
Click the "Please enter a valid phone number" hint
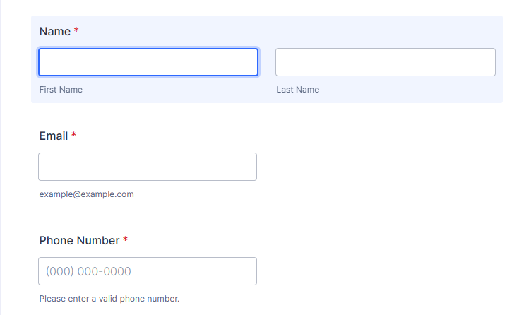pos(109,299)
